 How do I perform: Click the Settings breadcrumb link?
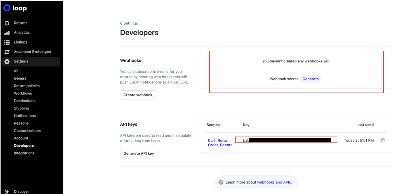click(131, 23)
